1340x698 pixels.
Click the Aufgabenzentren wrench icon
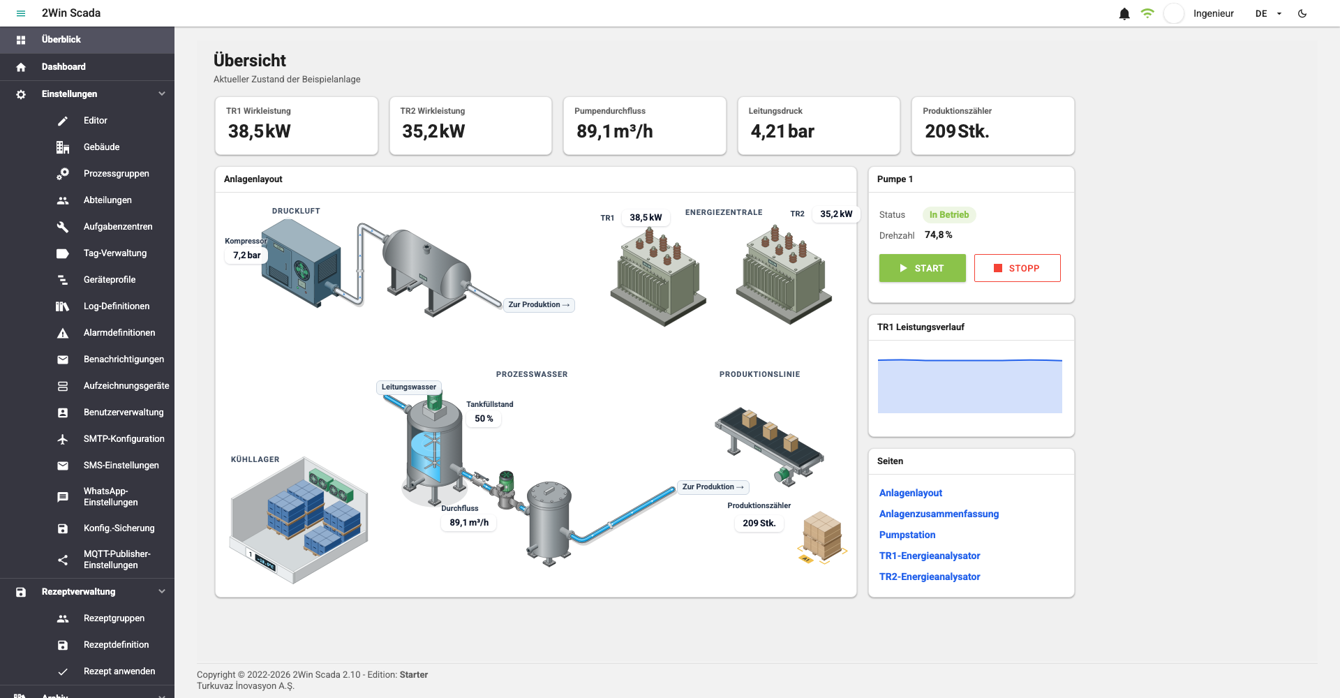[63, 227]
